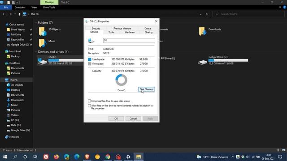Click Google Drive (G:) usage bar
The height and width of the screenshot is (161, 287).
[x=228, y=60]
